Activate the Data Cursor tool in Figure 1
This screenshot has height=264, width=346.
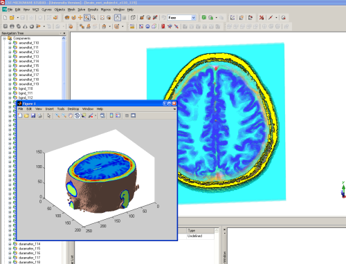(83, 115)
